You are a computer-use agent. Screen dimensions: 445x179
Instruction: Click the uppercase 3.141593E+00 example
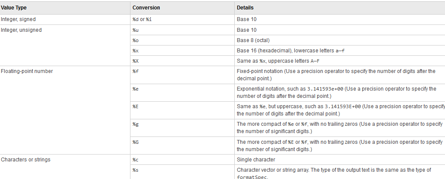click(x=343, y=106)
